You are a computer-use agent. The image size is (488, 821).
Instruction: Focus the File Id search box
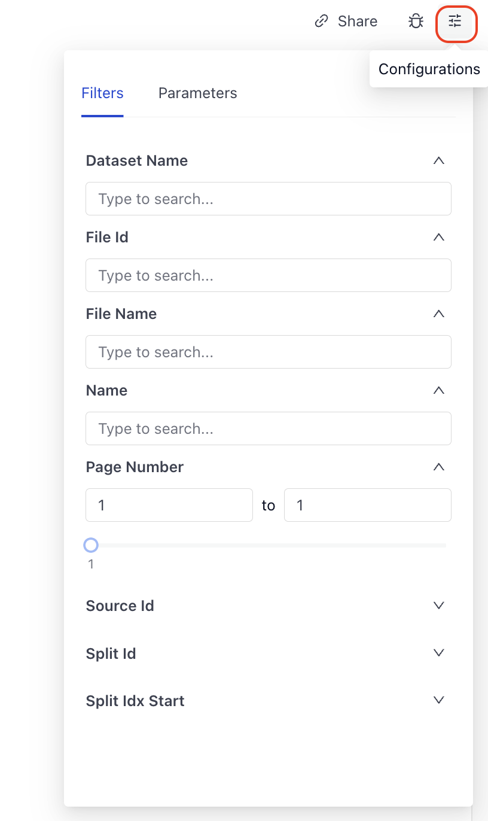click(268, 275)
